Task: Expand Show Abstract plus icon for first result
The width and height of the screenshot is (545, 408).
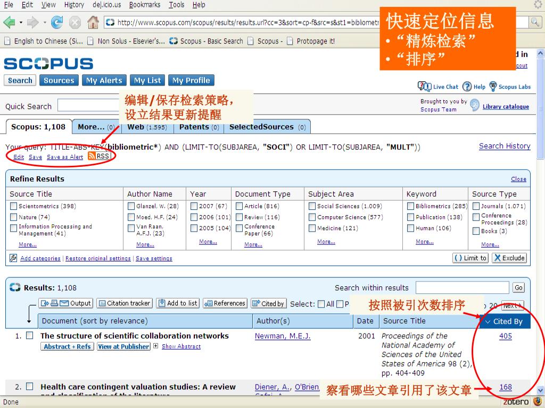Action: coord(156,346)
